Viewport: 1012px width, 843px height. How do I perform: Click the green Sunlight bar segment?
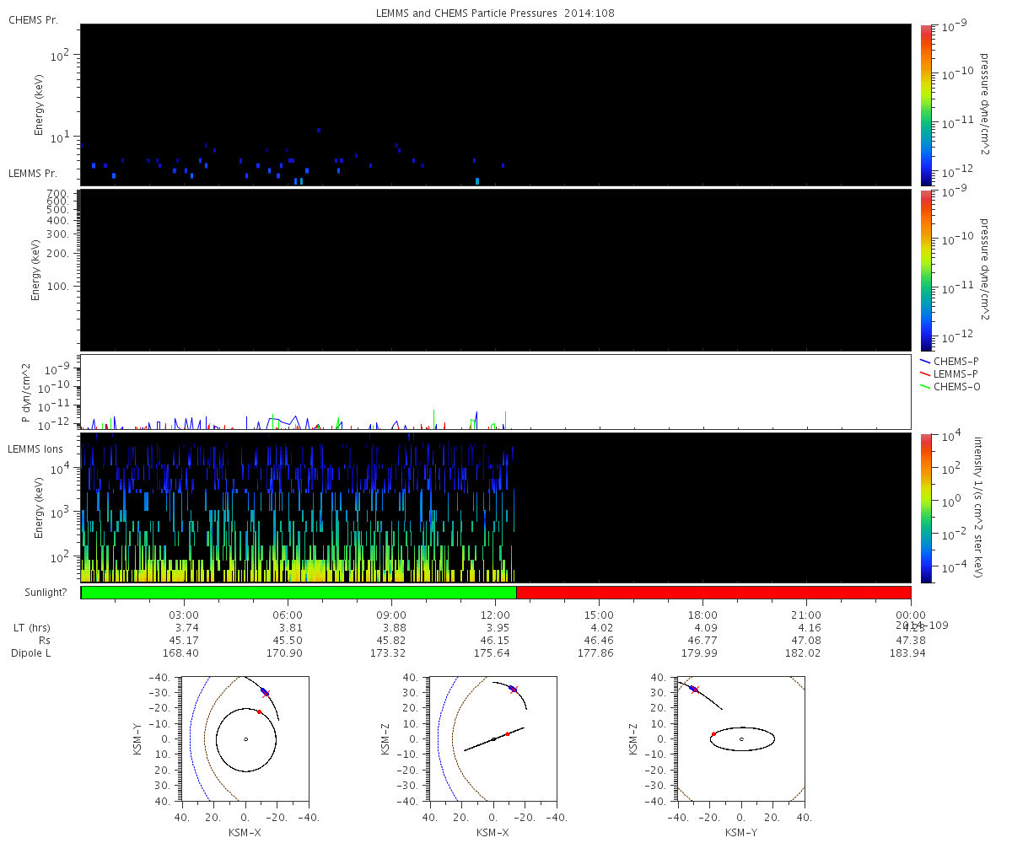tap(298, 593)
